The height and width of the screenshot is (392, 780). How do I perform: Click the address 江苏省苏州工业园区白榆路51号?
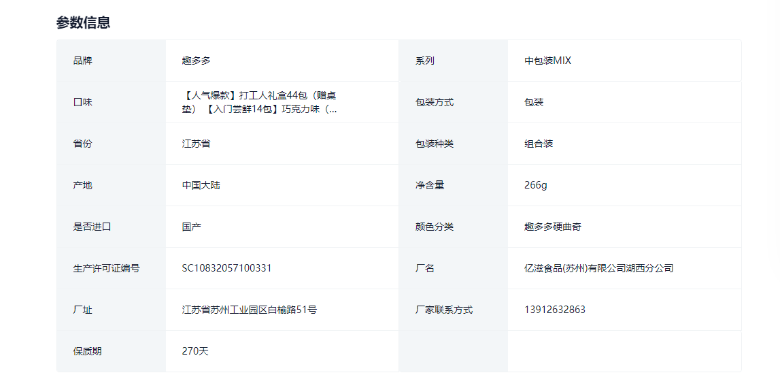pyautogui.click(x=249, y=310)
